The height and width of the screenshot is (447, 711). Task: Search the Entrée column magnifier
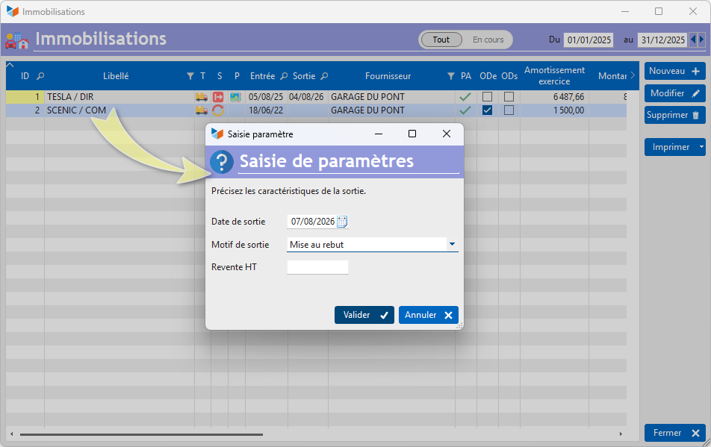pos(284,76)
